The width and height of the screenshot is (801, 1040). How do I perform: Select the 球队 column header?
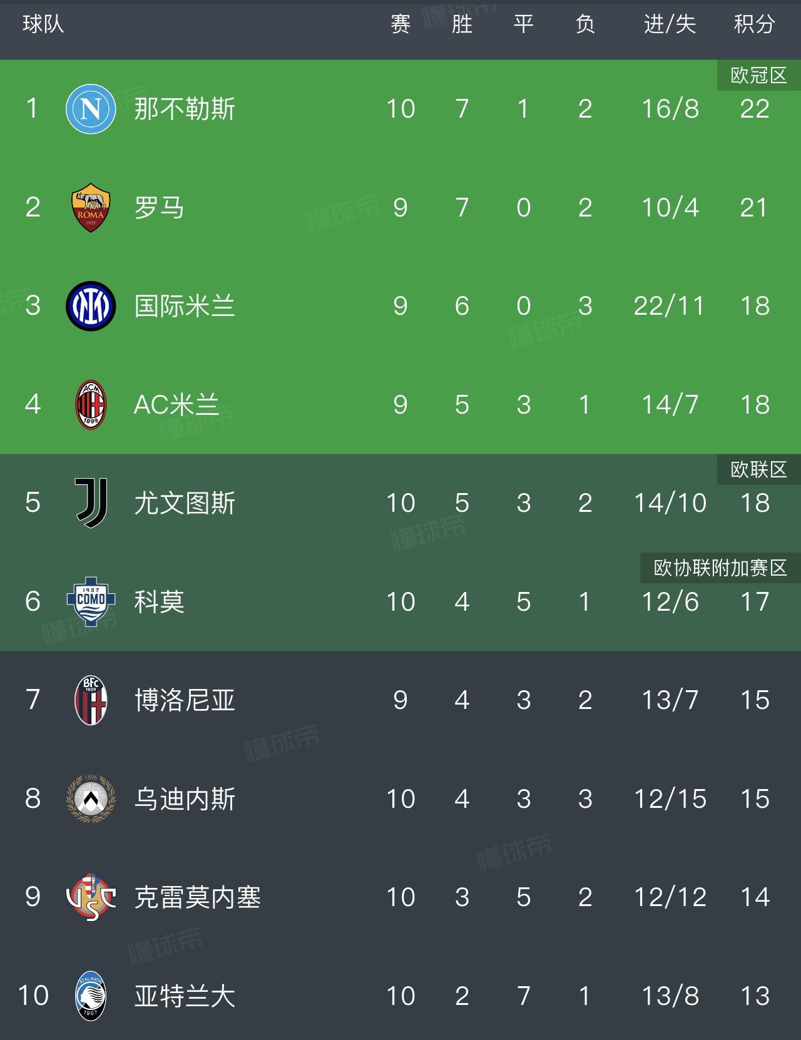43,24
